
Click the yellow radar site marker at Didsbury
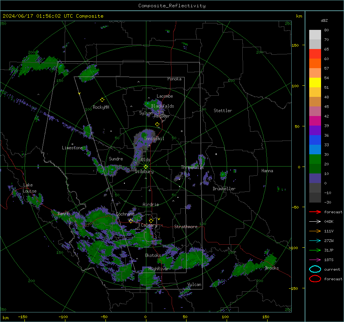[146, 167]
